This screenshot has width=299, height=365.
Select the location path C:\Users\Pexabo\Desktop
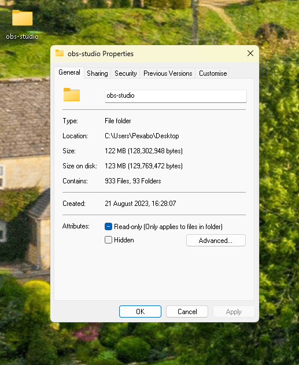[142, 136]
